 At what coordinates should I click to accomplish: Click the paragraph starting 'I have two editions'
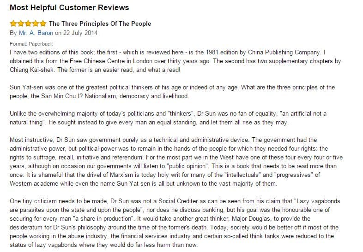pyautogui.click(x=175, y=61)
